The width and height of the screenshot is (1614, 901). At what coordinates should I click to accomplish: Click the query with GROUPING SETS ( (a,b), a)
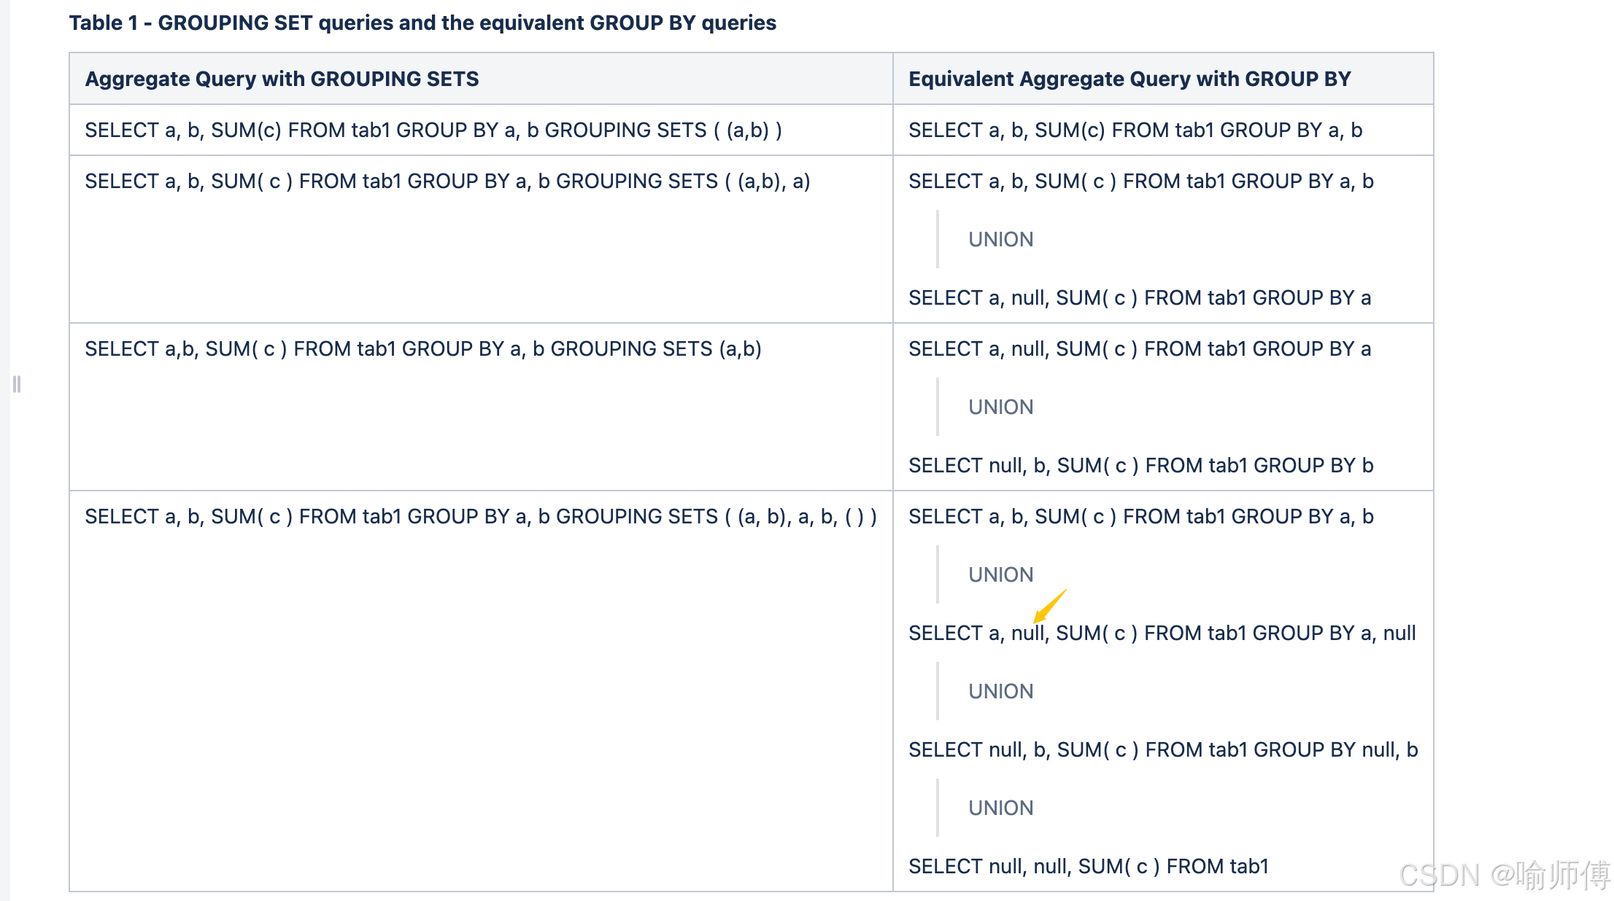[447, 181]
